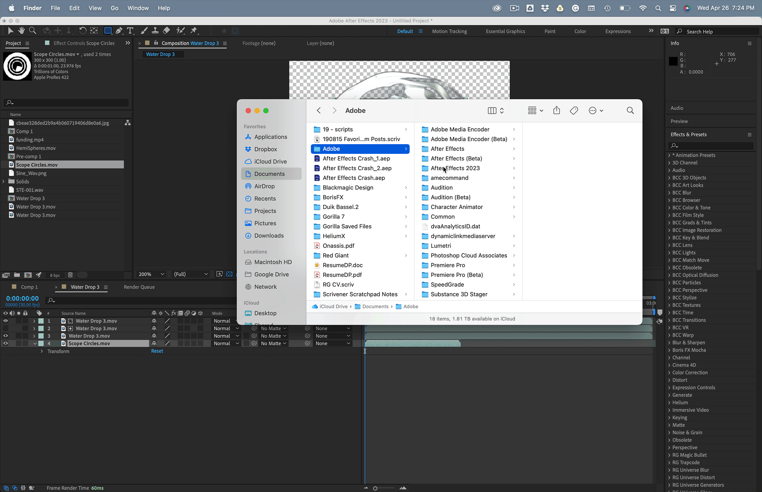Select the Puppet Pin tool
Image resolution: width=762 pixels, height=492 pixels.
(194, 30)
